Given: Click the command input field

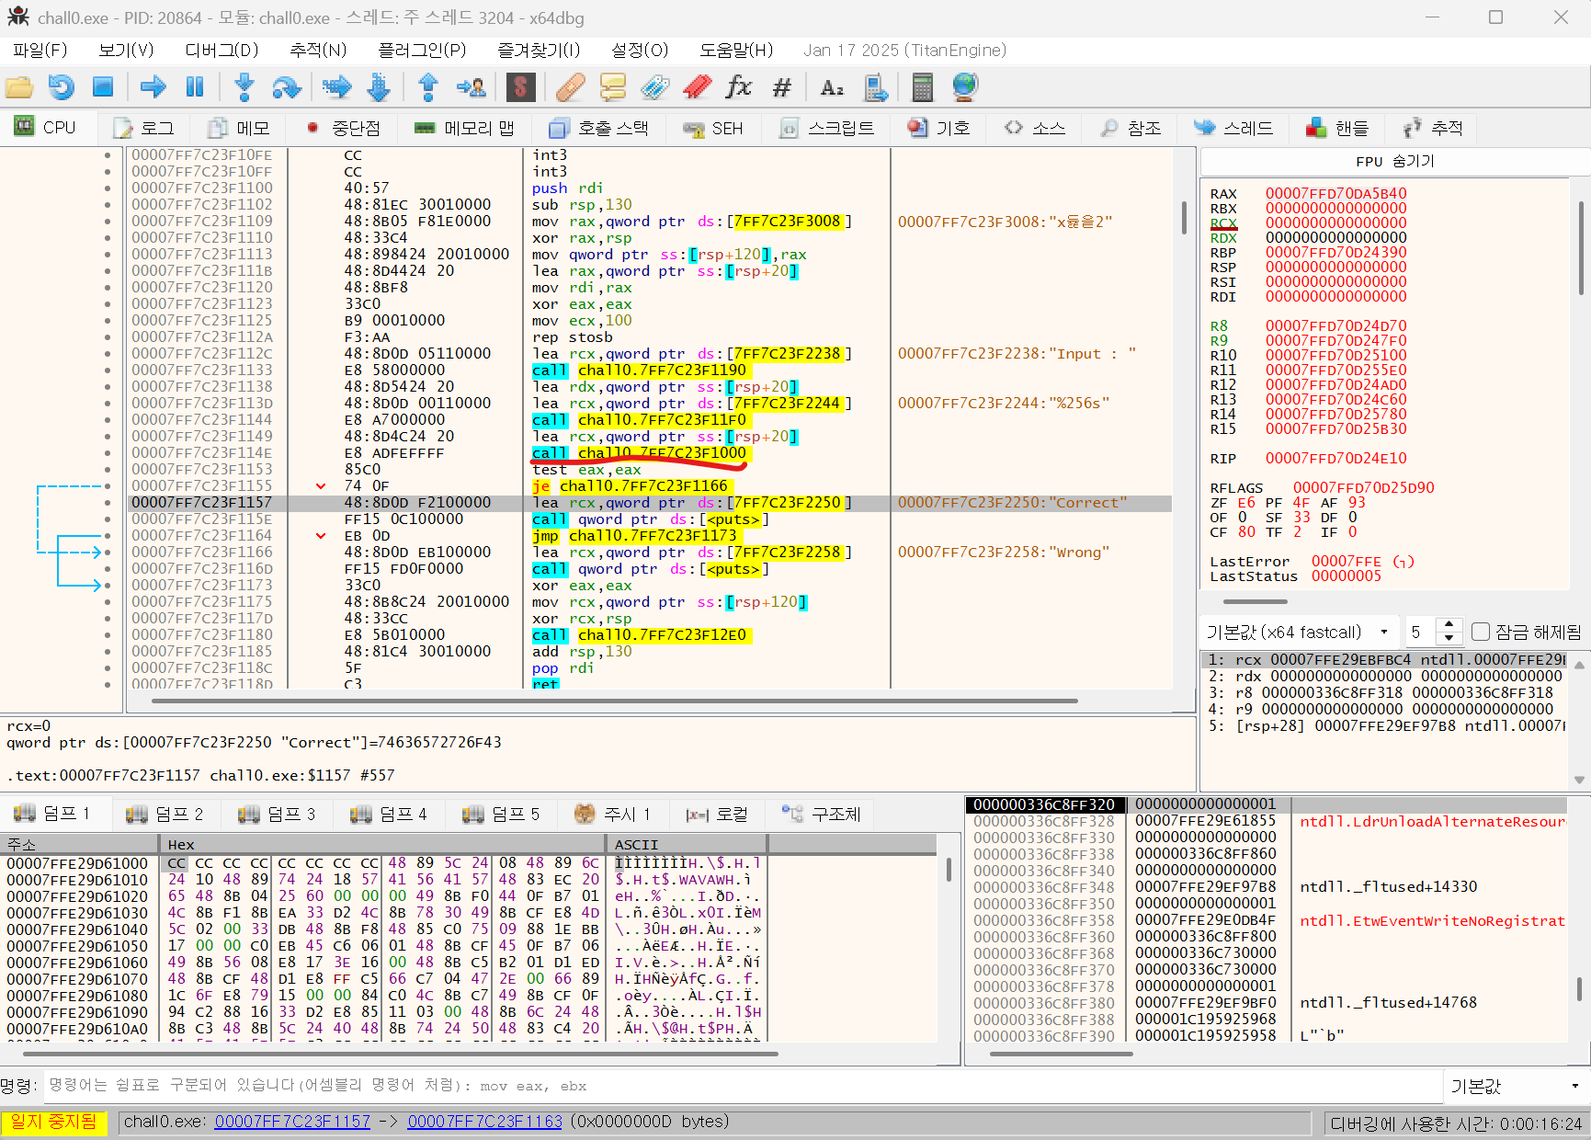Looking at the screenshot, I should [x=735, y=1086].
